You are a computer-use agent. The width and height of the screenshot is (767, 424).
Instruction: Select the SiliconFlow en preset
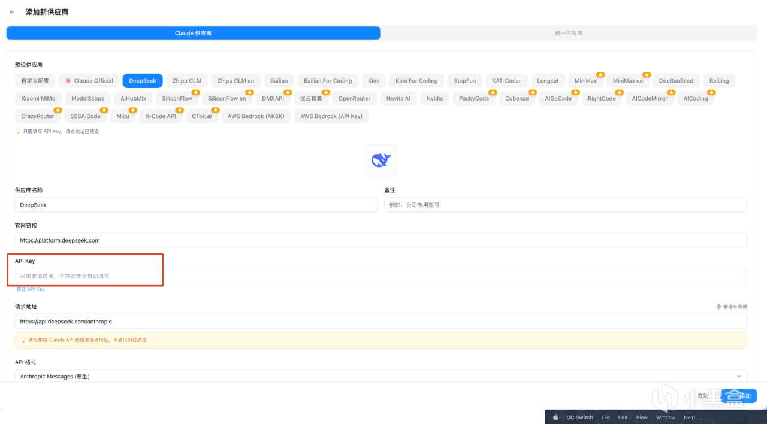pos(227,99)
